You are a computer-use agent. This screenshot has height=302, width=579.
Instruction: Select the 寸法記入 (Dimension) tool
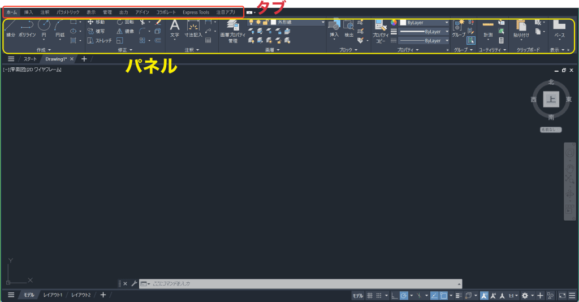pyautogui.click(x=193, y=29)
